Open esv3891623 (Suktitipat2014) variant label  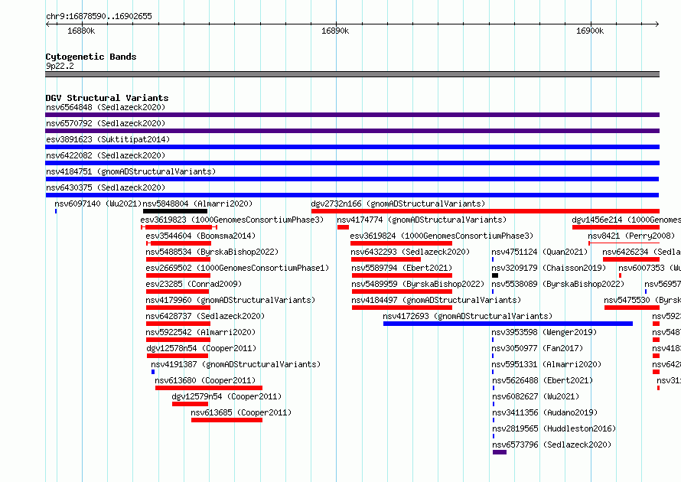pos(108,139)
